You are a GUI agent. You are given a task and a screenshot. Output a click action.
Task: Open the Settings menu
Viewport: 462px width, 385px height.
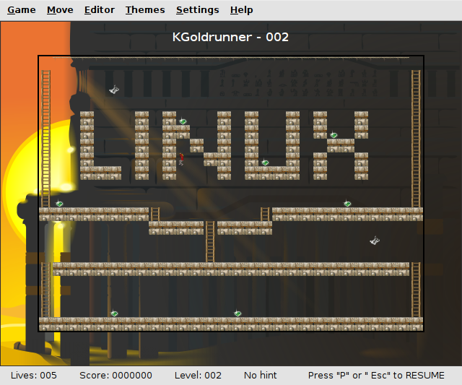pos(197,10)
